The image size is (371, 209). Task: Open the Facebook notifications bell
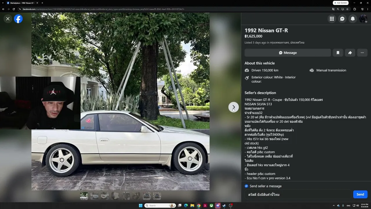tap(353, 19)
